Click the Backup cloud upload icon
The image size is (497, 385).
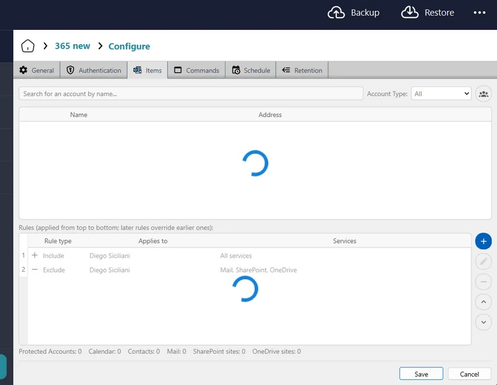pyautogui.click(x=336, y=12)
